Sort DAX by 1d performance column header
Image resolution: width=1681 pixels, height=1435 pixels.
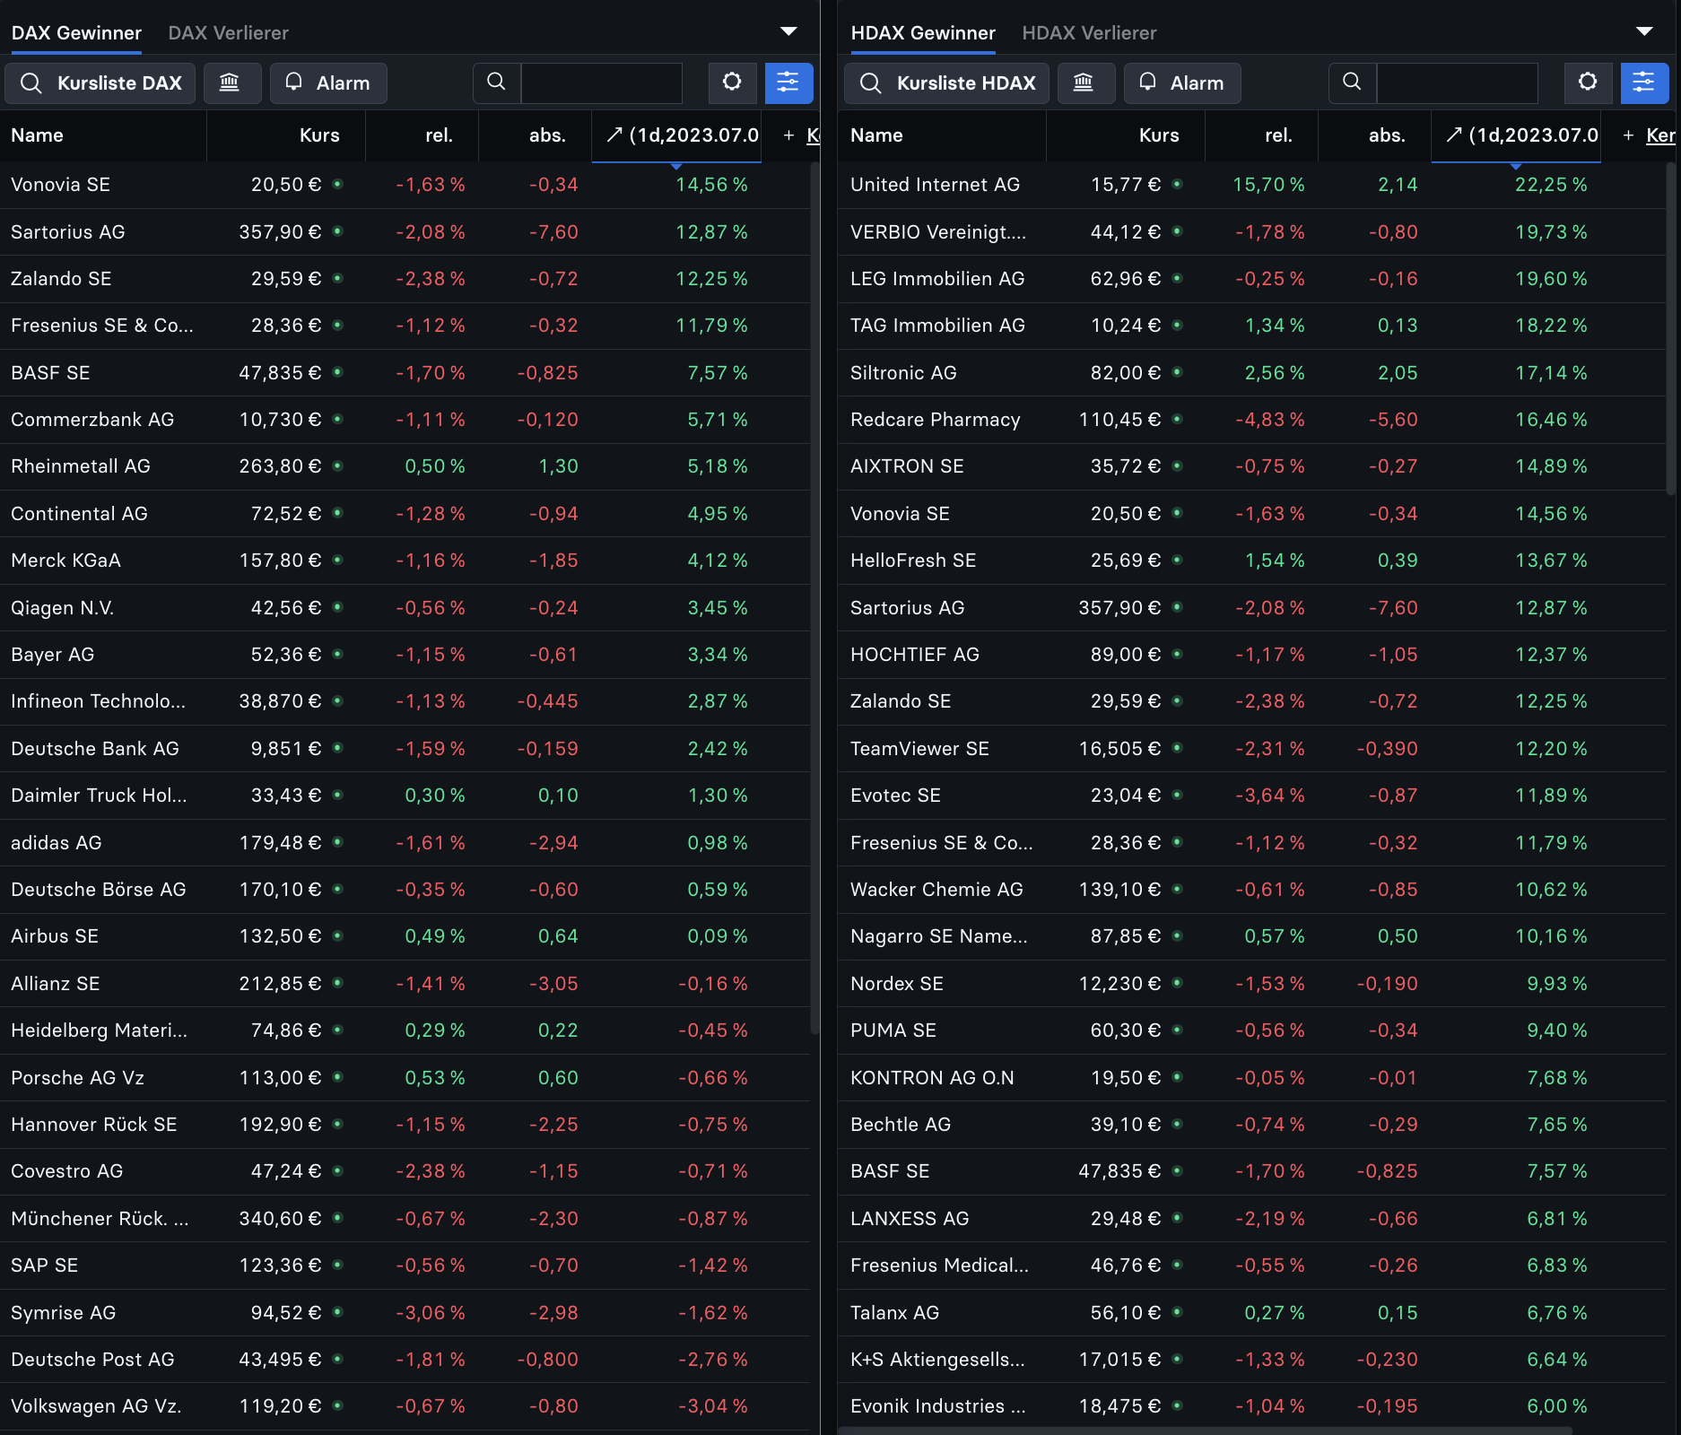pyautogui.click(x=676, y=135)
